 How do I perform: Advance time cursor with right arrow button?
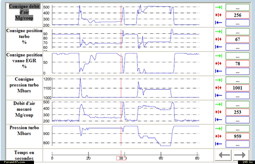point(240,155)
